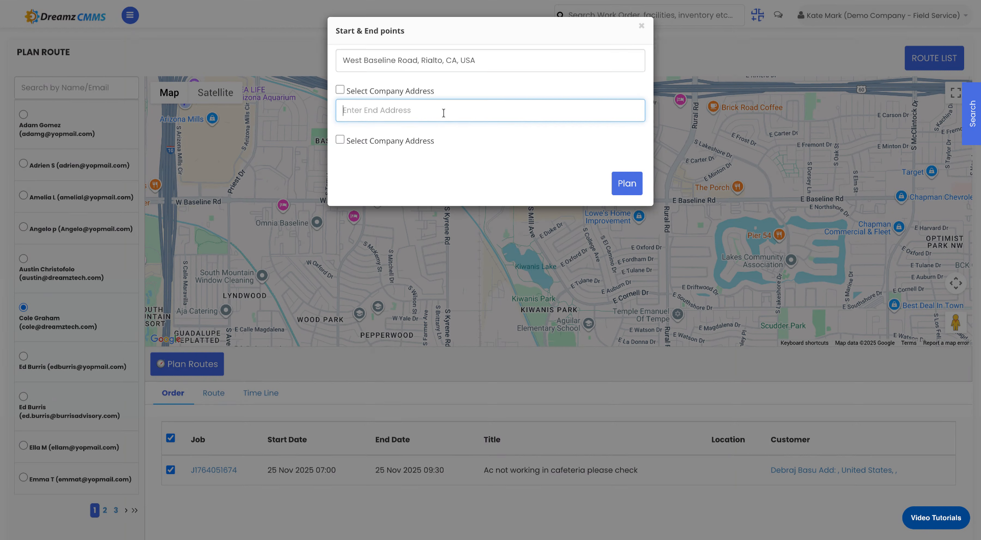The image size is (981, 540).
Task: Close the Start & End points dialog
Action: point(641,26)
